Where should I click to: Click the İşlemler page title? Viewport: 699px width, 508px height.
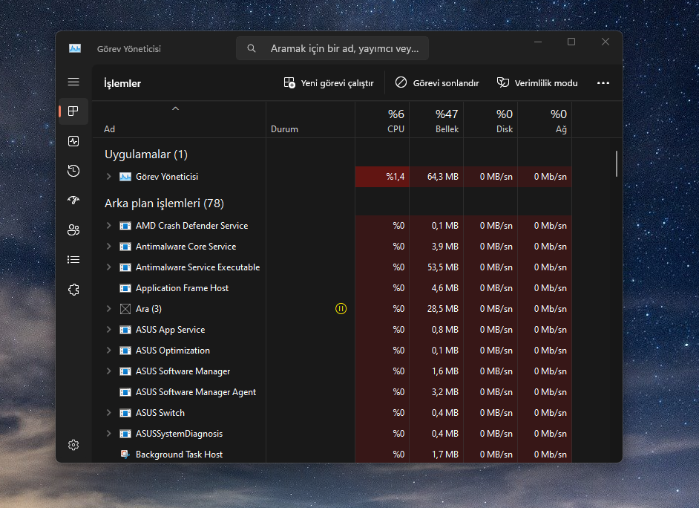coord(122,83)
